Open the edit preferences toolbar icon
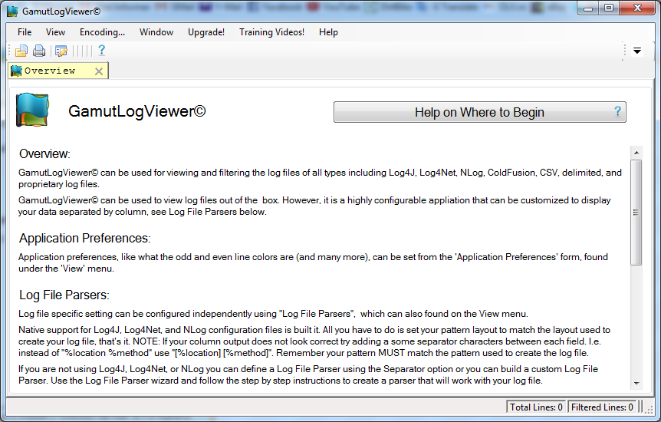Image resolution: width=661 pixels, height=422 pixels. pos(61,51)
